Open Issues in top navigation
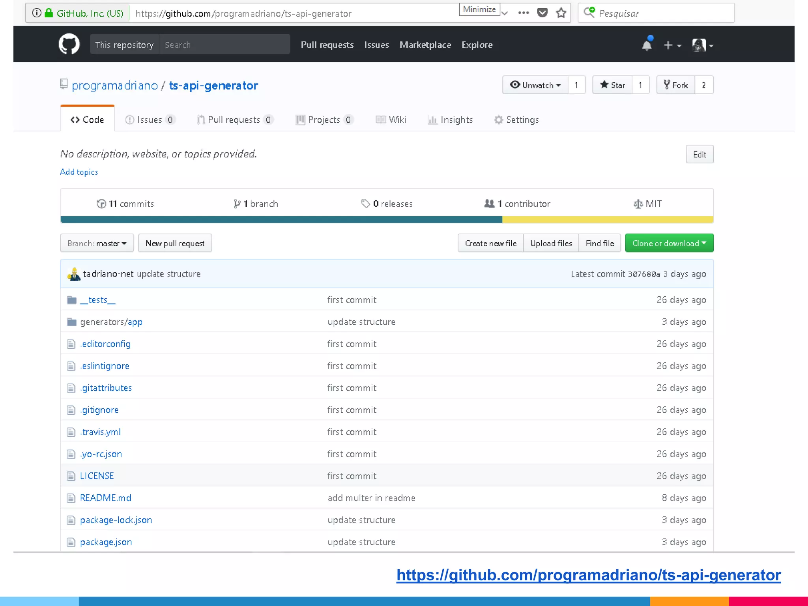The width and height of the screenshot is (808, 606). (x=376, y=45)
